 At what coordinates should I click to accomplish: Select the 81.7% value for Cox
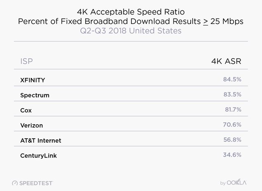233,109
